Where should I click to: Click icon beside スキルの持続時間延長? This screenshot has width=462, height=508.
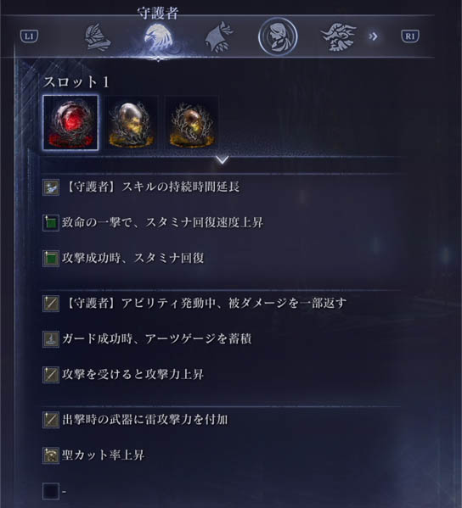[51, 187]
